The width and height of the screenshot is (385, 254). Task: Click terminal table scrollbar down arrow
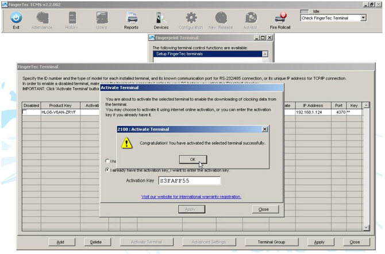pyautogui.click(x=366, y=228)
